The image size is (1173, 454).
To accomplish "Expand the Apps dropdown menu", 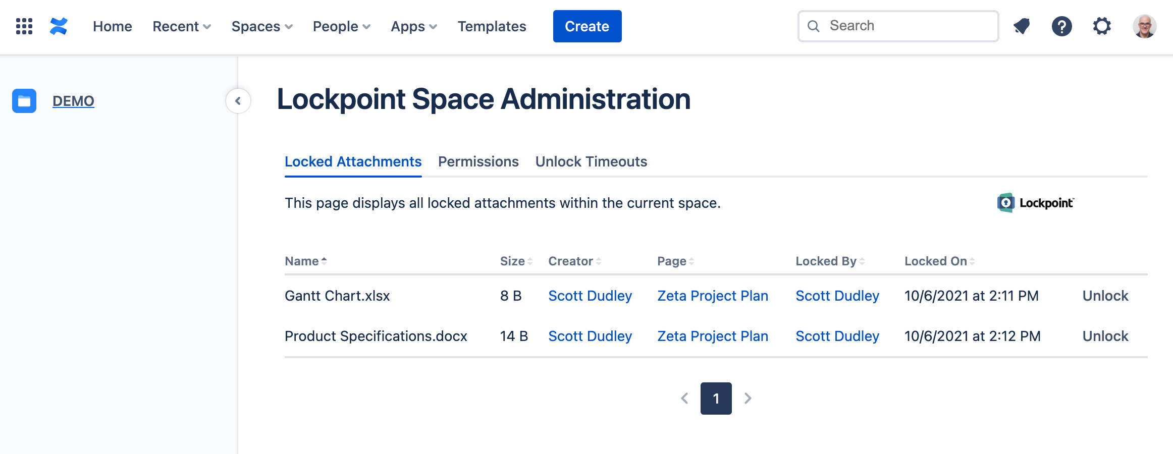I will click(414, 26).
